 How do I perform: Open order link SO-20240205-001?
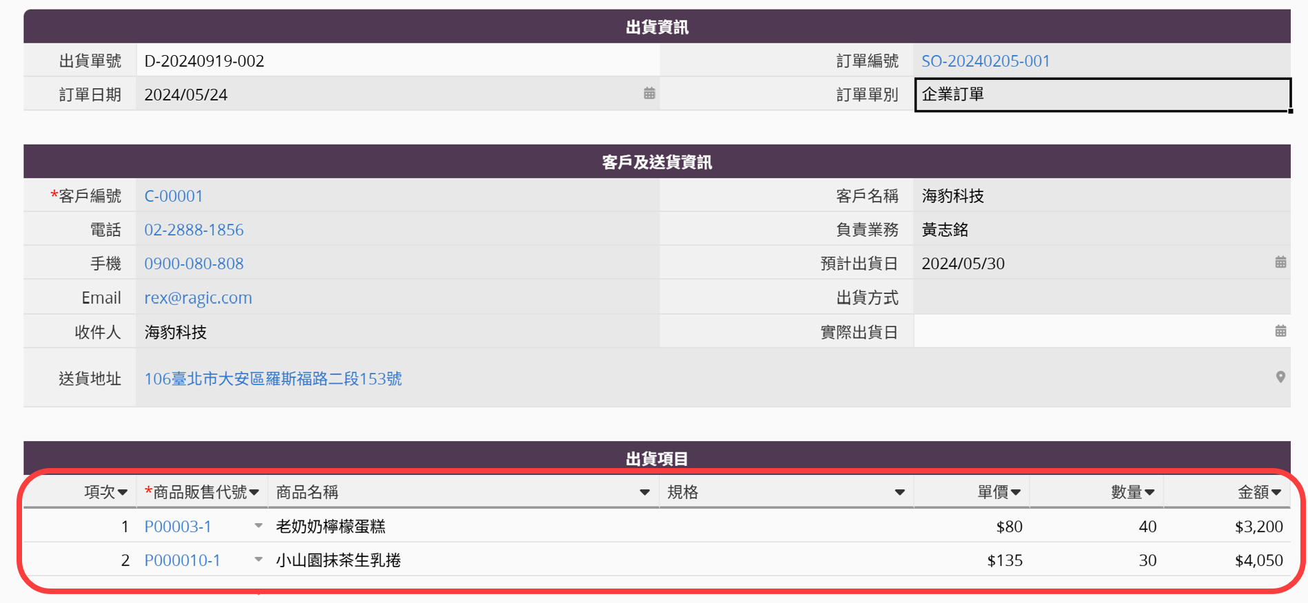985,61
